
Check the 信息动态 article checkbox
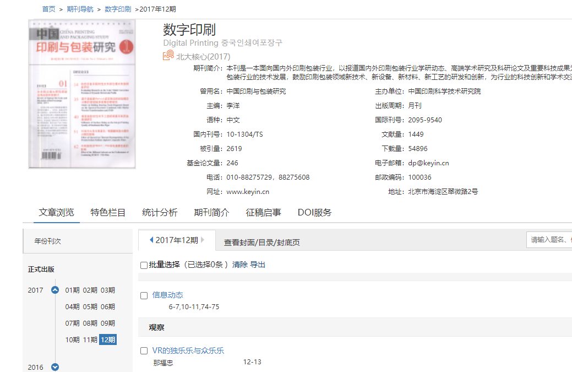pos(144,295)
